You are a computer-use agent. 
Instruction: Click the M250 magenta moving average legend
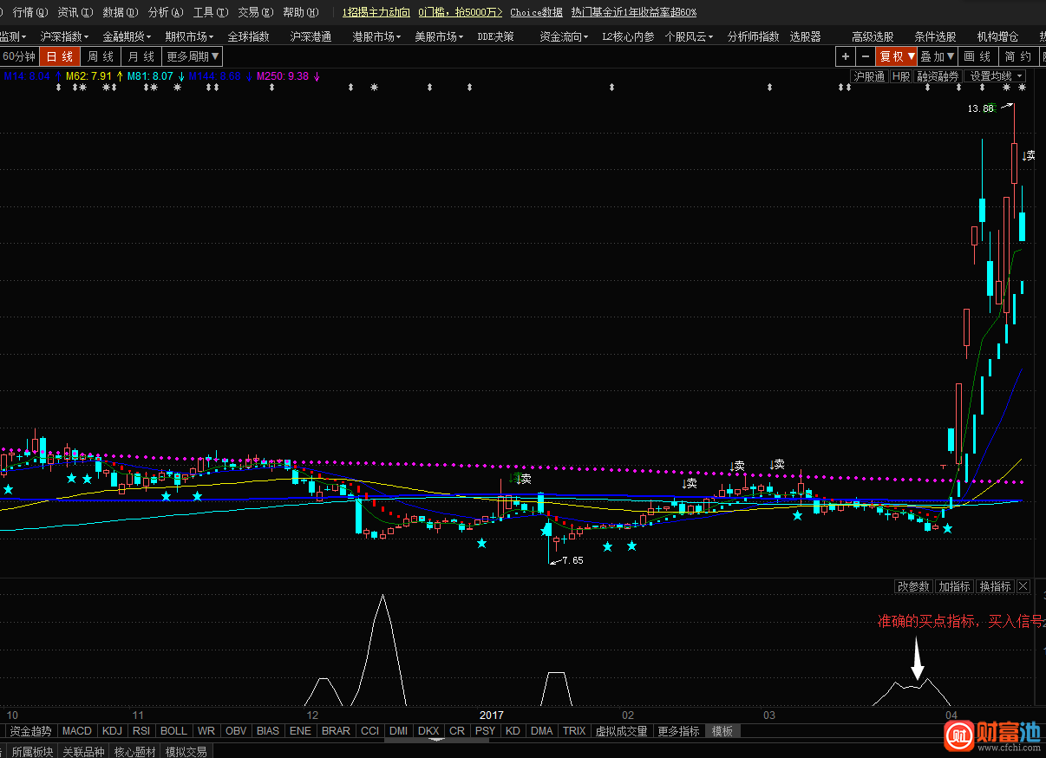coord(283,76)
